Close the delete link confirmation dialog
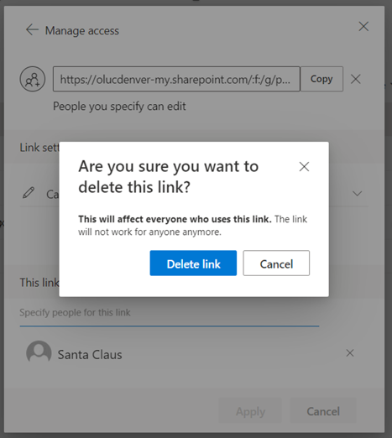The height and width of the screenshot is (438, 392). tap(304, 167)
